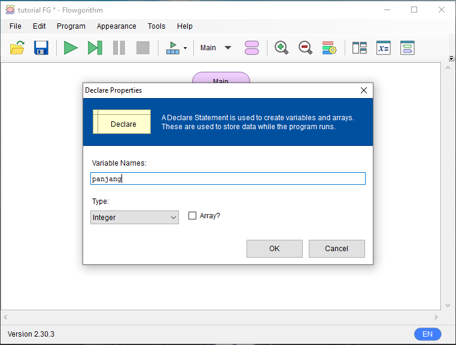
Task: Open the function manager icon
Action: click(252, 48)
